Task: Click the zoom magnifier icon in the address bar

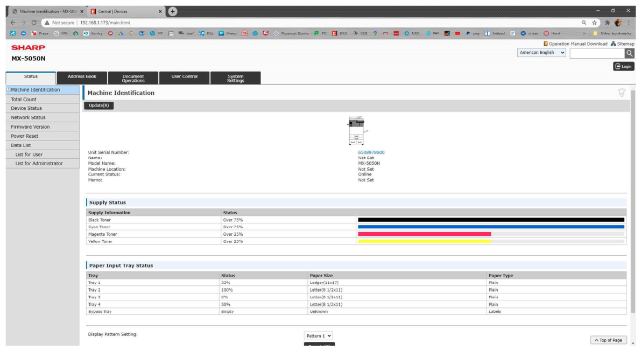Action: point(584,23)
